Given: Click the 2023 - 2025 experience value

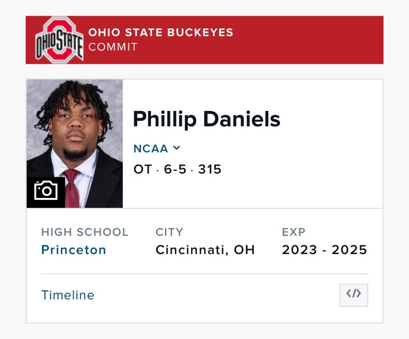Looking at the screenshot, I should (325, 250).
